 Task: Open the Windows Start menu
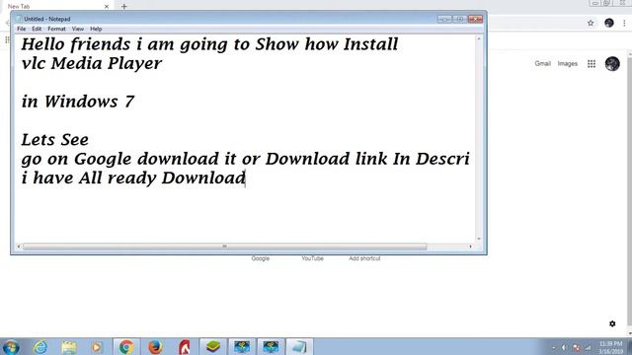[11, 347]
